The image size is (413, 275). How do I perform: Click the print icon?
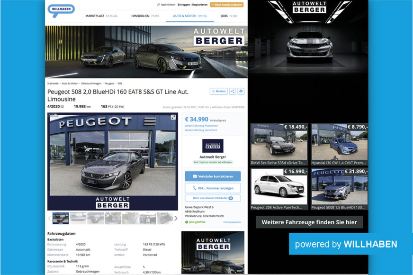[x=241, y=91]
